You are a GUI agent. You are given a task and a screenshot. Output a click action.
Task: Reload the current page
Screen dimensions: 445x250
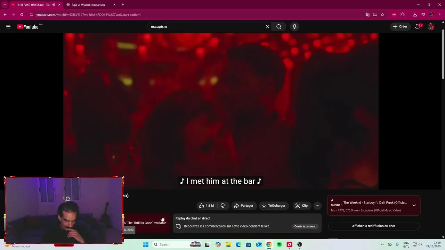(22, 15)
